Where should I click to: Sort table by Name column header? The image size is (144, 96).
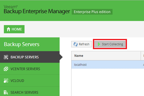(106, 56)
